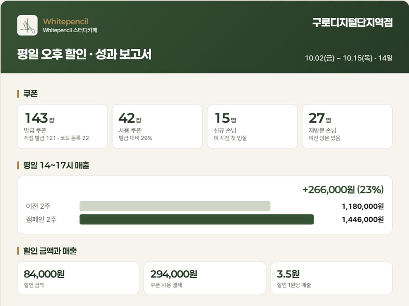Click the 신규 손님 label
The image size is (409, 306).
(225, 130)
